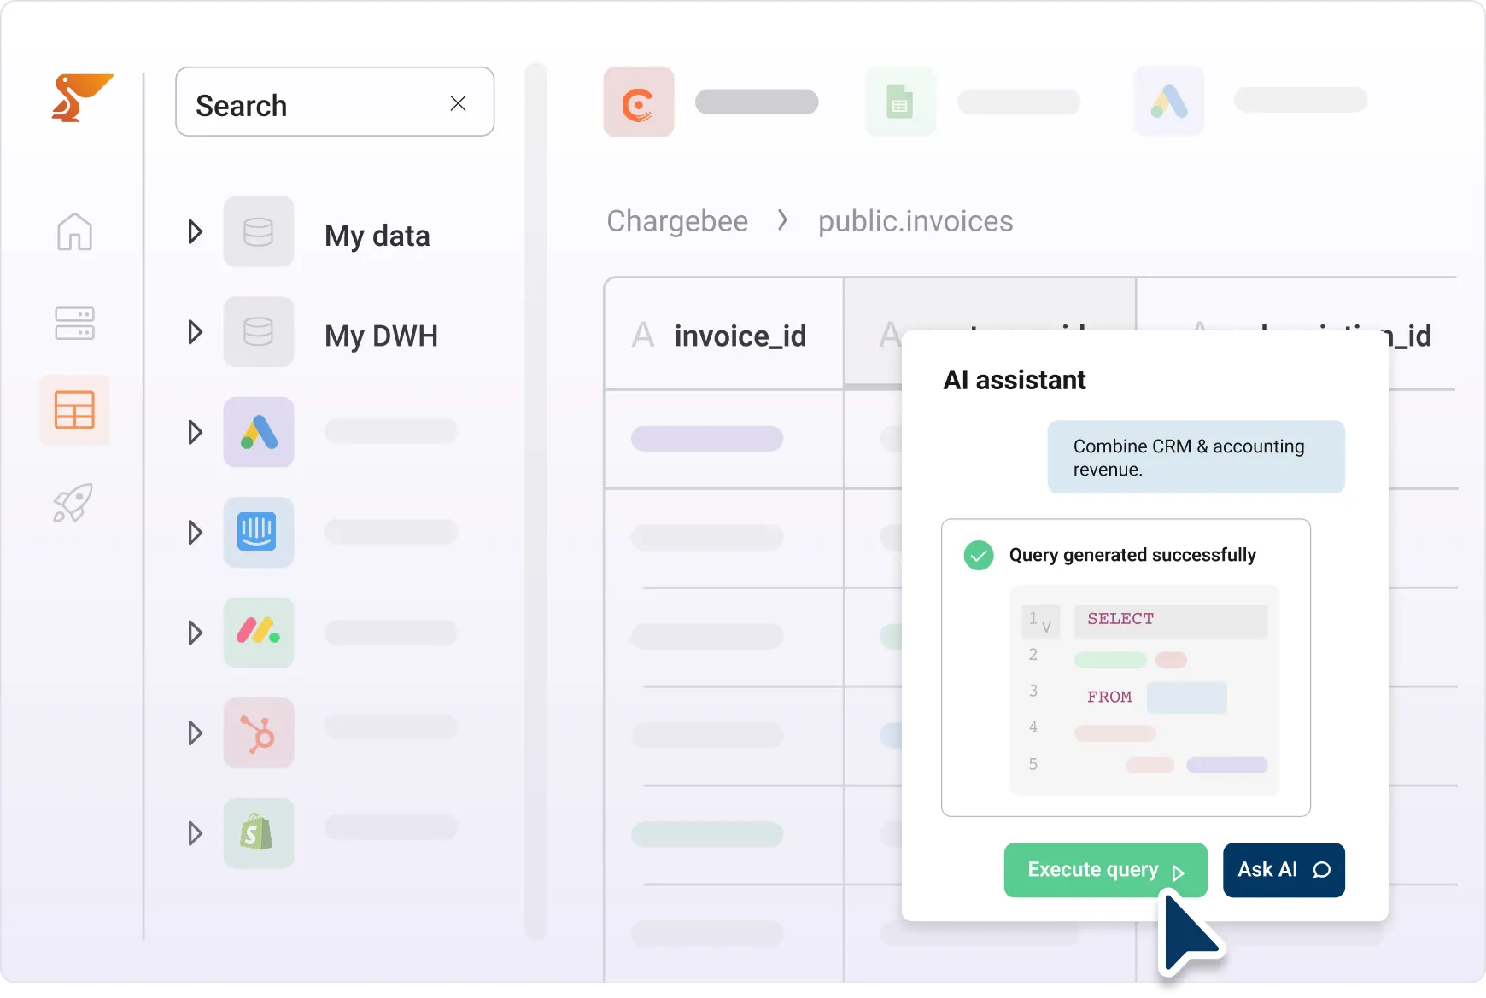The width and height of the screenshot is (1486, 998).
Task: Open the data sources sidebar icon
Action: (74, 324)
